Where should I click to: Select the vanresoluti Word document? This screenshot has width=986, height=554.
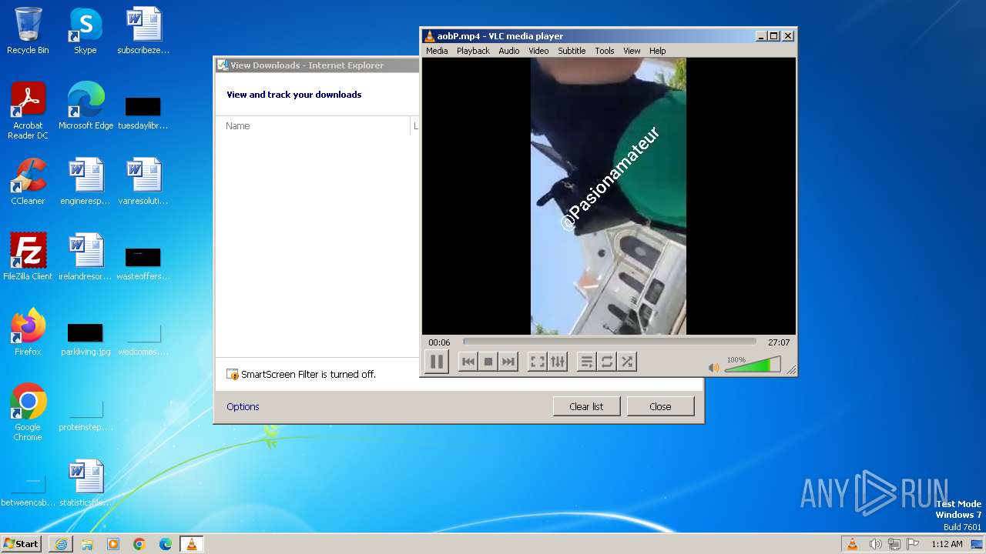pyautogui.click(x=143, y=182)
